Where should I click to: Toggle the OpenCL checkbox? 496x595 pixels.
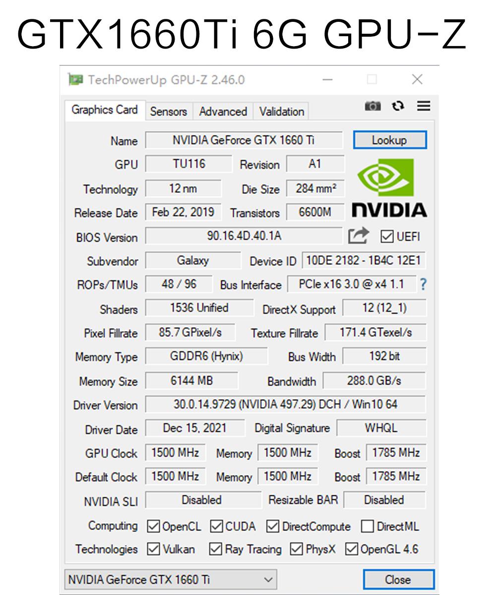click(154, 527)
